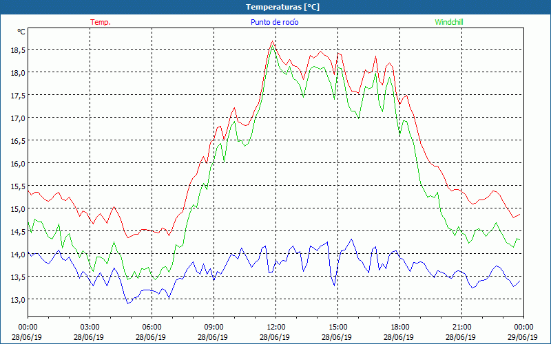Select the green Windchill legend label
Image resolution: width=551 pixels, height=344 pixels.
click(449, 22)
